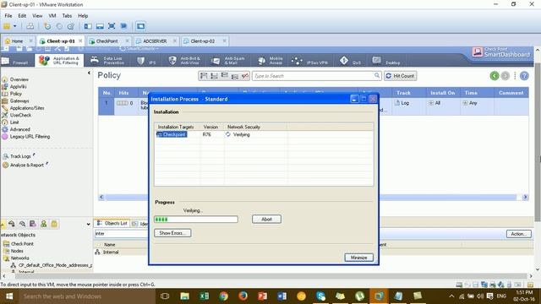Click the Show Errors button
Screen dimensions: 541x304
pyautogui.click(x=172, y=233)
